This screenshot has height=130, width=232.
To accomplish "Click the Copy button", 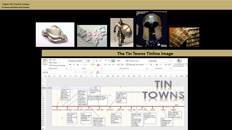I will coord(53,63).
